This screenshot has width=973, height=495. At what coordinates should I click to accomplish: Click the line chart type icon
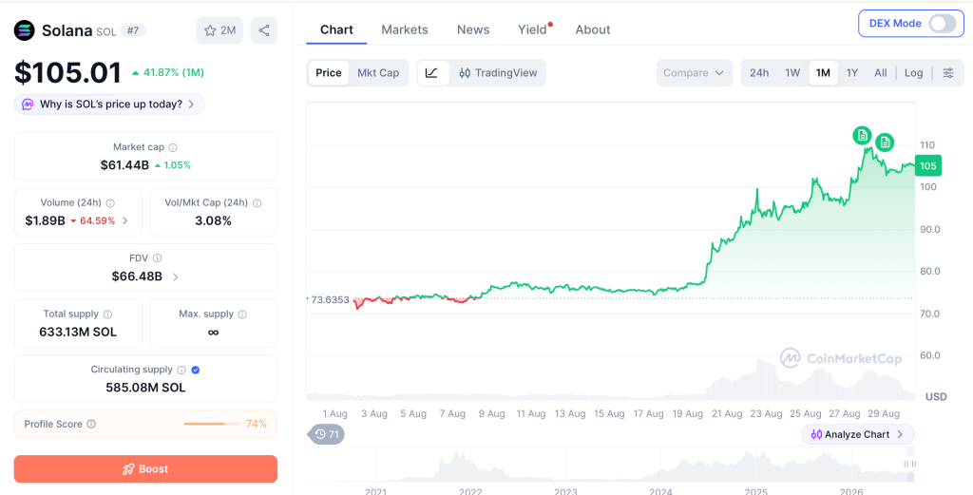pos(432,72)
